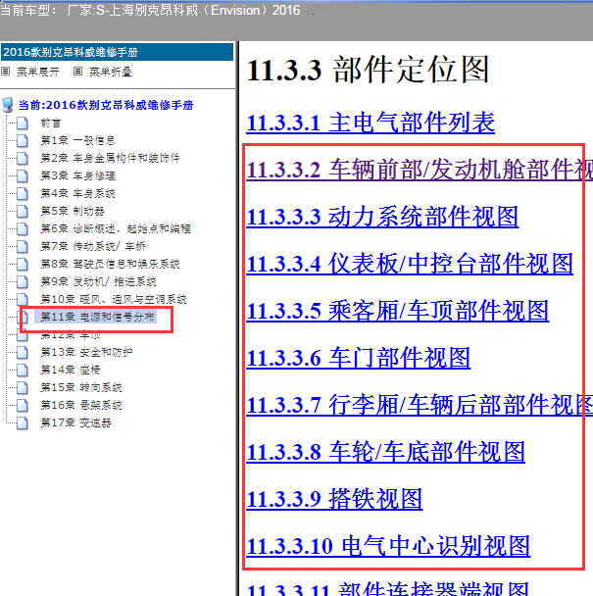Open 第9章 发动机/推进系统 chapter
Image resolution: width=593 pixels, height=596 pixels.
pos(98,281)
